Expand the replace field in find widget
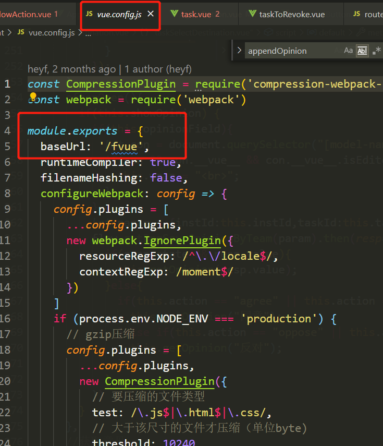 [x=239, y=51]
